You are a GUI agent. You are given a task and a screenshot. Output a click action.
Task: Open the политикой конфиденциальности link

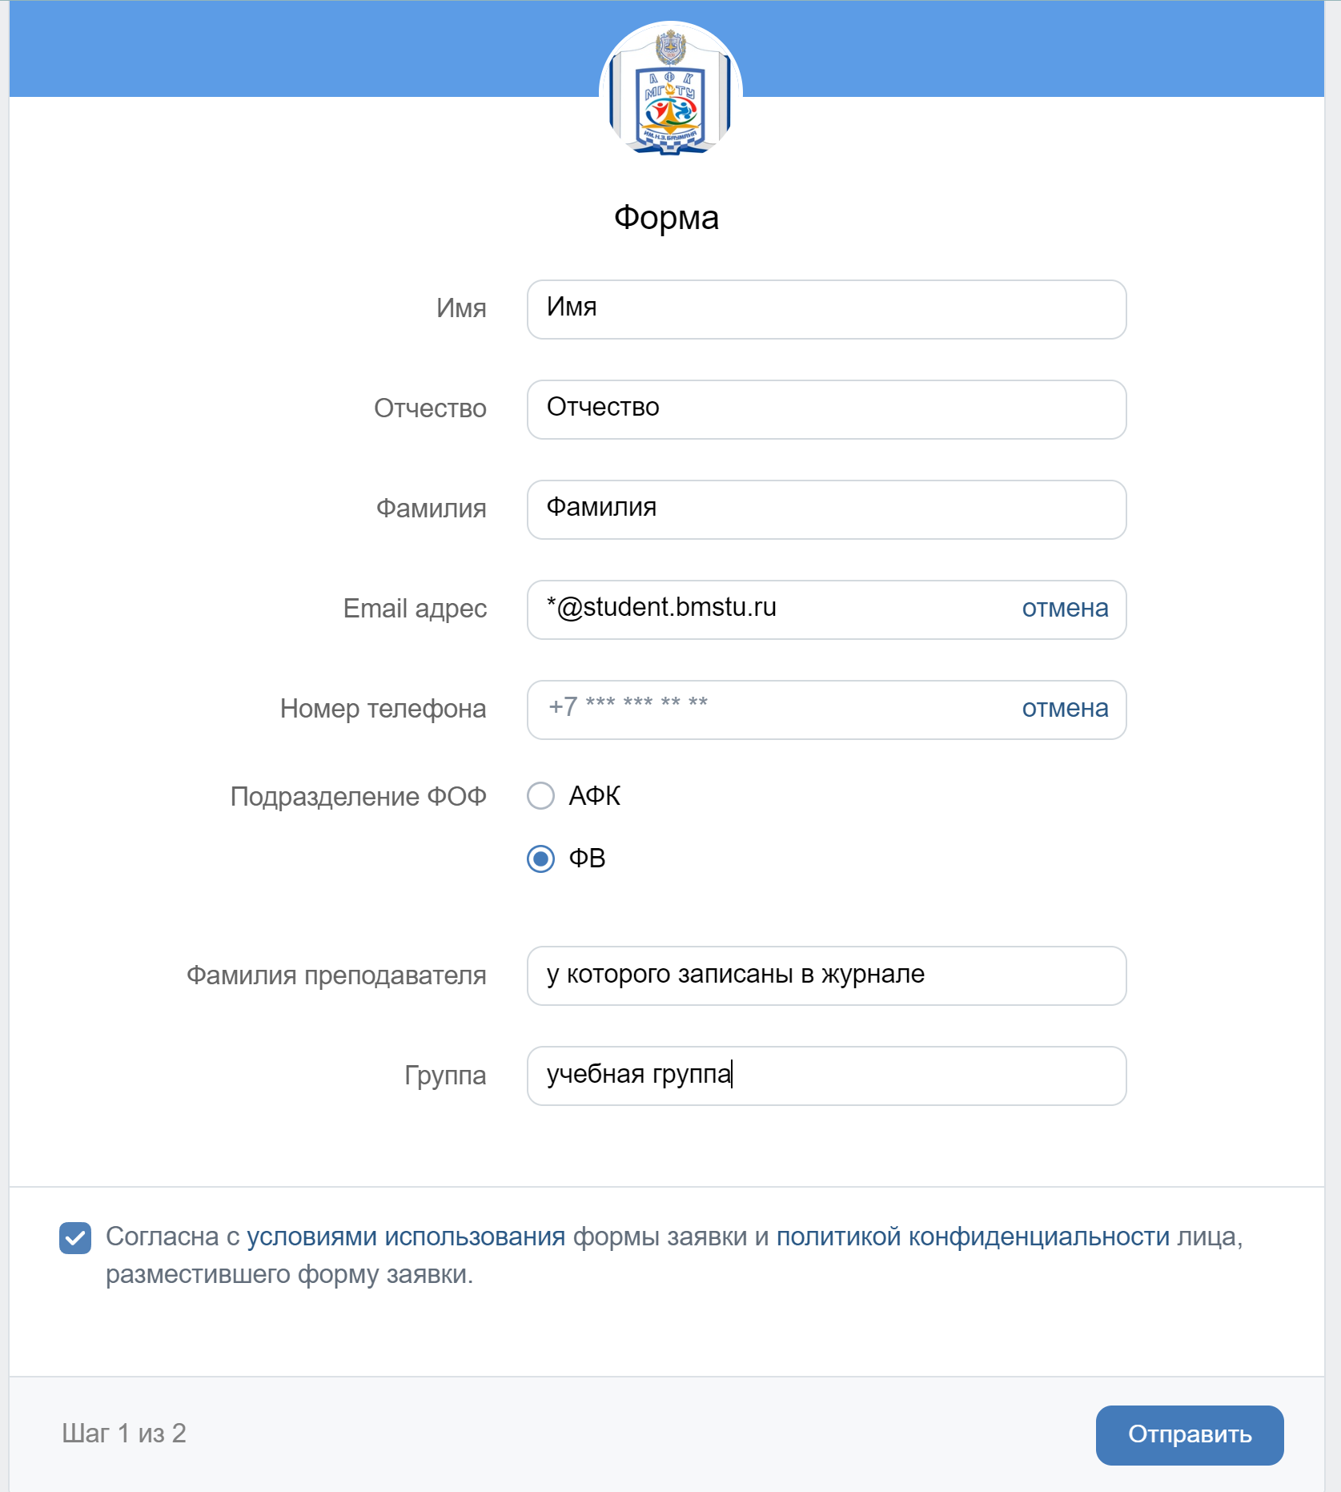(973, 1237)
